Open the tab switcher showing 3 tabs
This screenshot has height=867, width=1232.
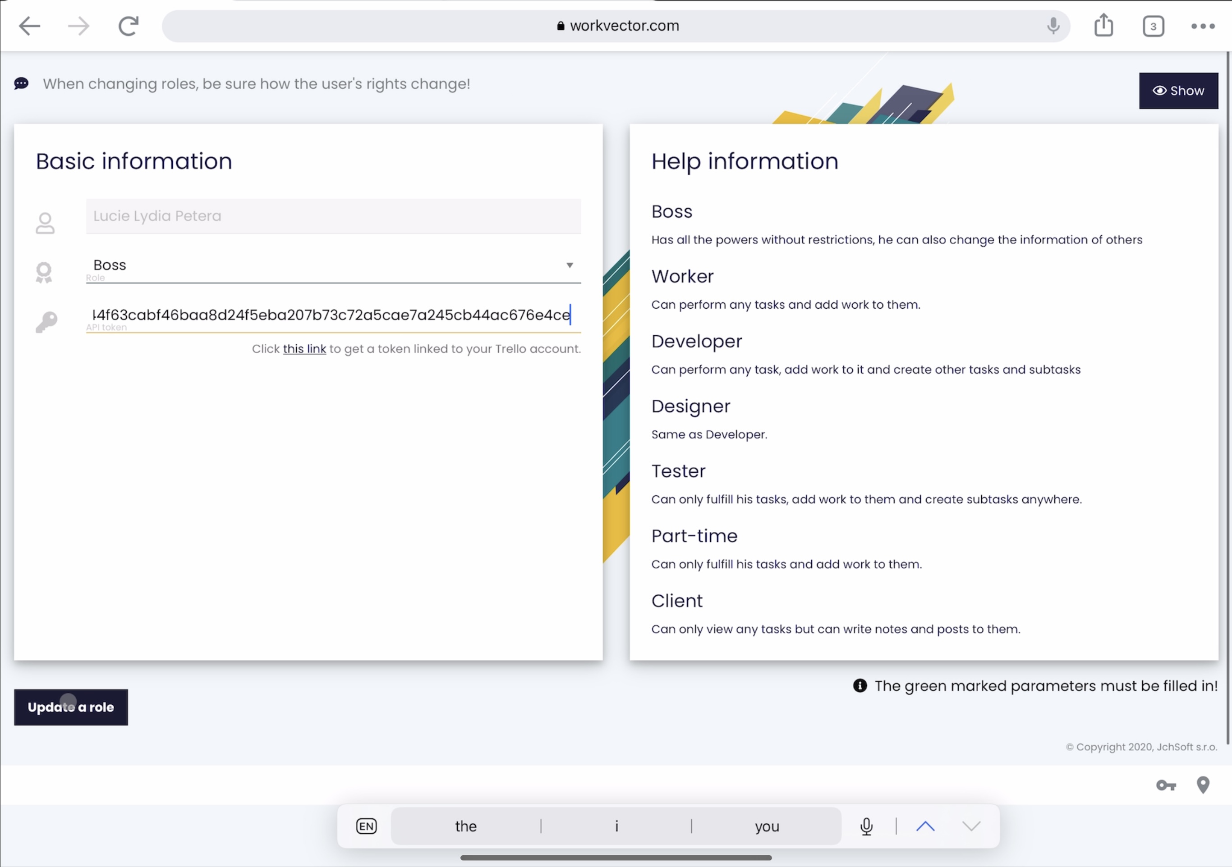1153,26
